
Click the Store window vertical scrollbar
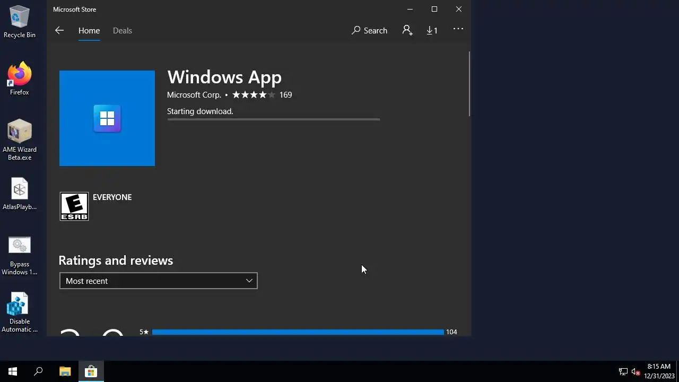[469, 84]
